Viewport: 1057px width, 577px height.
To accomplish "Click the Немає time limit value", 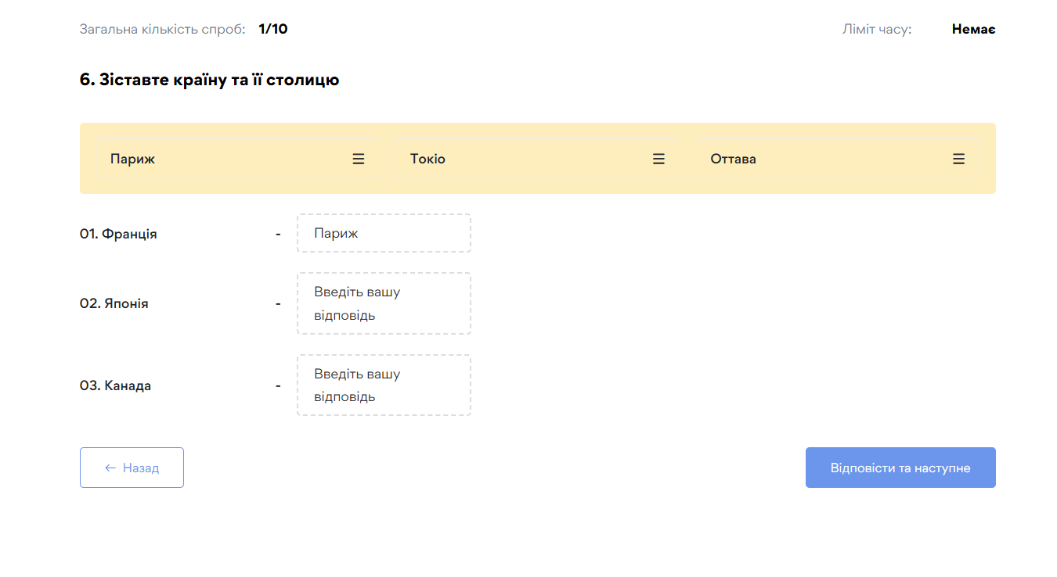I will pyautogui.click(x=973, y=30).
